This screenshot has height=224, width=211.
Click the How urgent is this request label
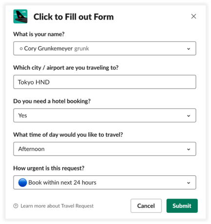[x=49, y=168]
